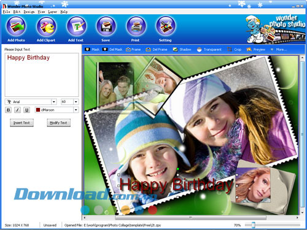The width and height of the screenshot is (307, 230).
Task: Click the horizontal scrollbar right arrow
Action: pos(297,218)
